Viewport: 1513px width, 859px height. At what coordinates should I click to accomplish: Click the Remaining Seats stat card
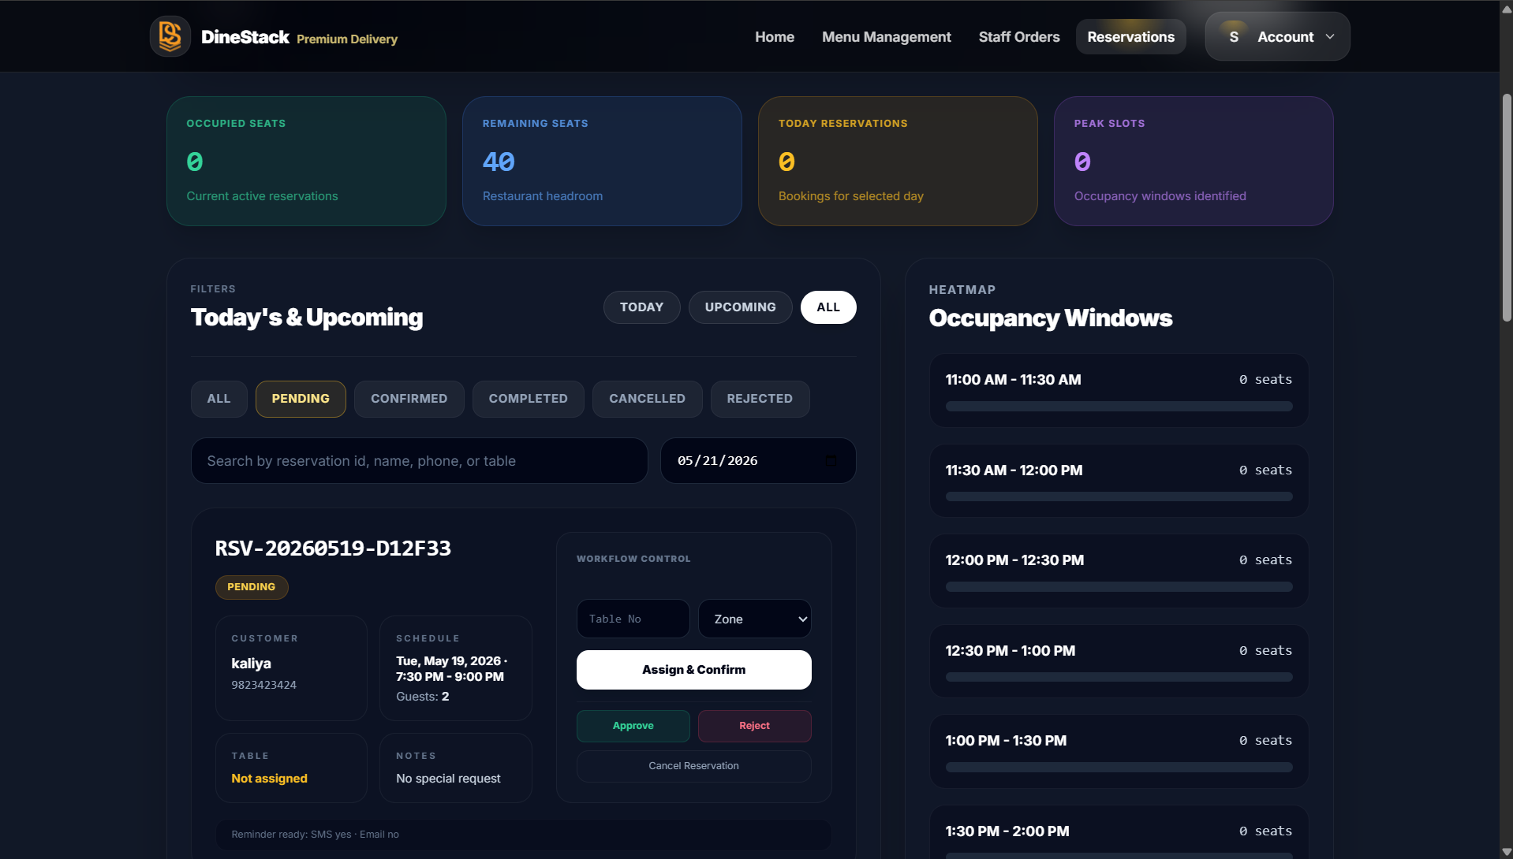[602, 162]
